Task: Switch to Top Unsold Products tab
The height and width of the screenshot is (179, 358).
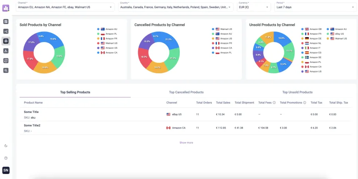Action: (x=297, y=92)
